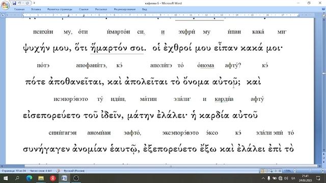326x183 pixels.
Task: Switch to the Вид ribbon tab
Action: pos(145,9)
